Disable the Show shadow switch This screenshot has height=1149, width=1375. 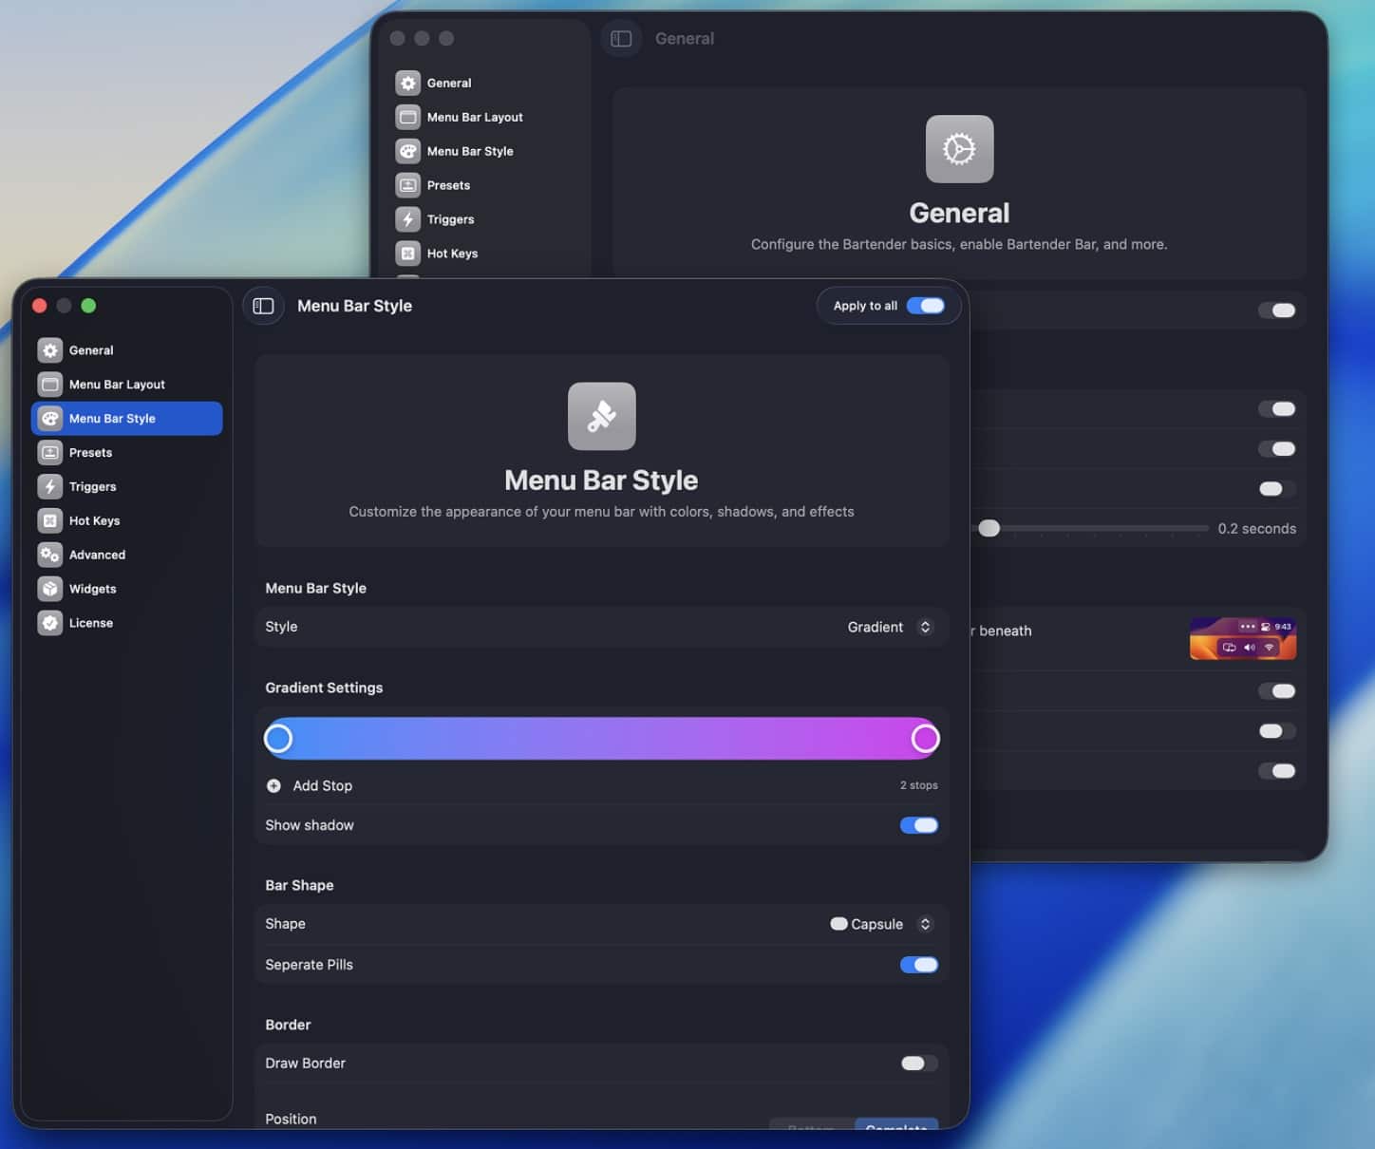click(919, 825)
